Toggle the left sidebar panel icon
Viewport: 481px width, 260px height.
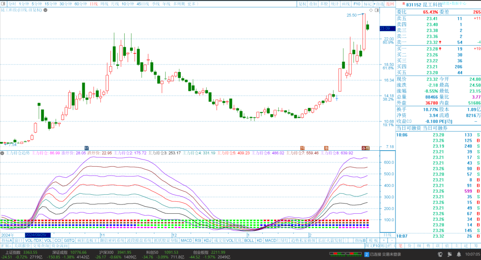coord(3,4)
